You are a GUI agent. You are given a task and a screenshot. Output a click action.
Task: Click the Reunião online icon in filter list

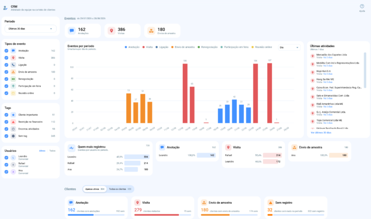pos(13,93)
